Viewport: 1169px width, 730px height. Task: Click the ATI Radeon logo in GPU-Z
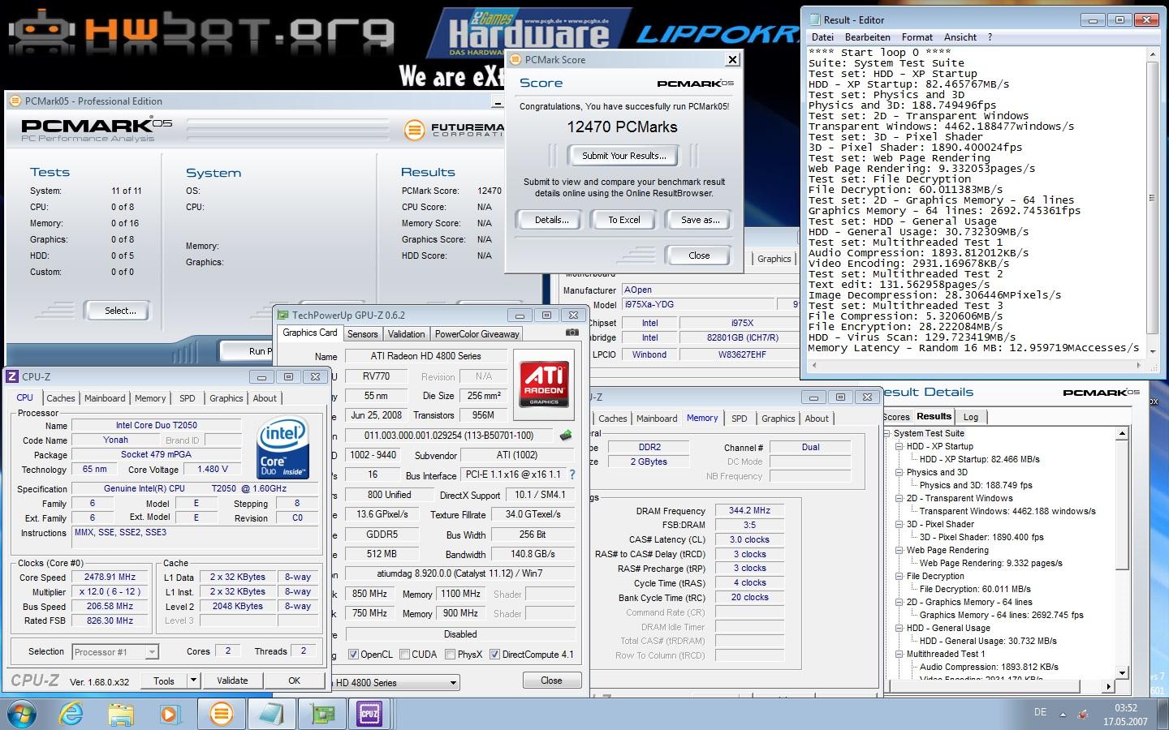544,384
